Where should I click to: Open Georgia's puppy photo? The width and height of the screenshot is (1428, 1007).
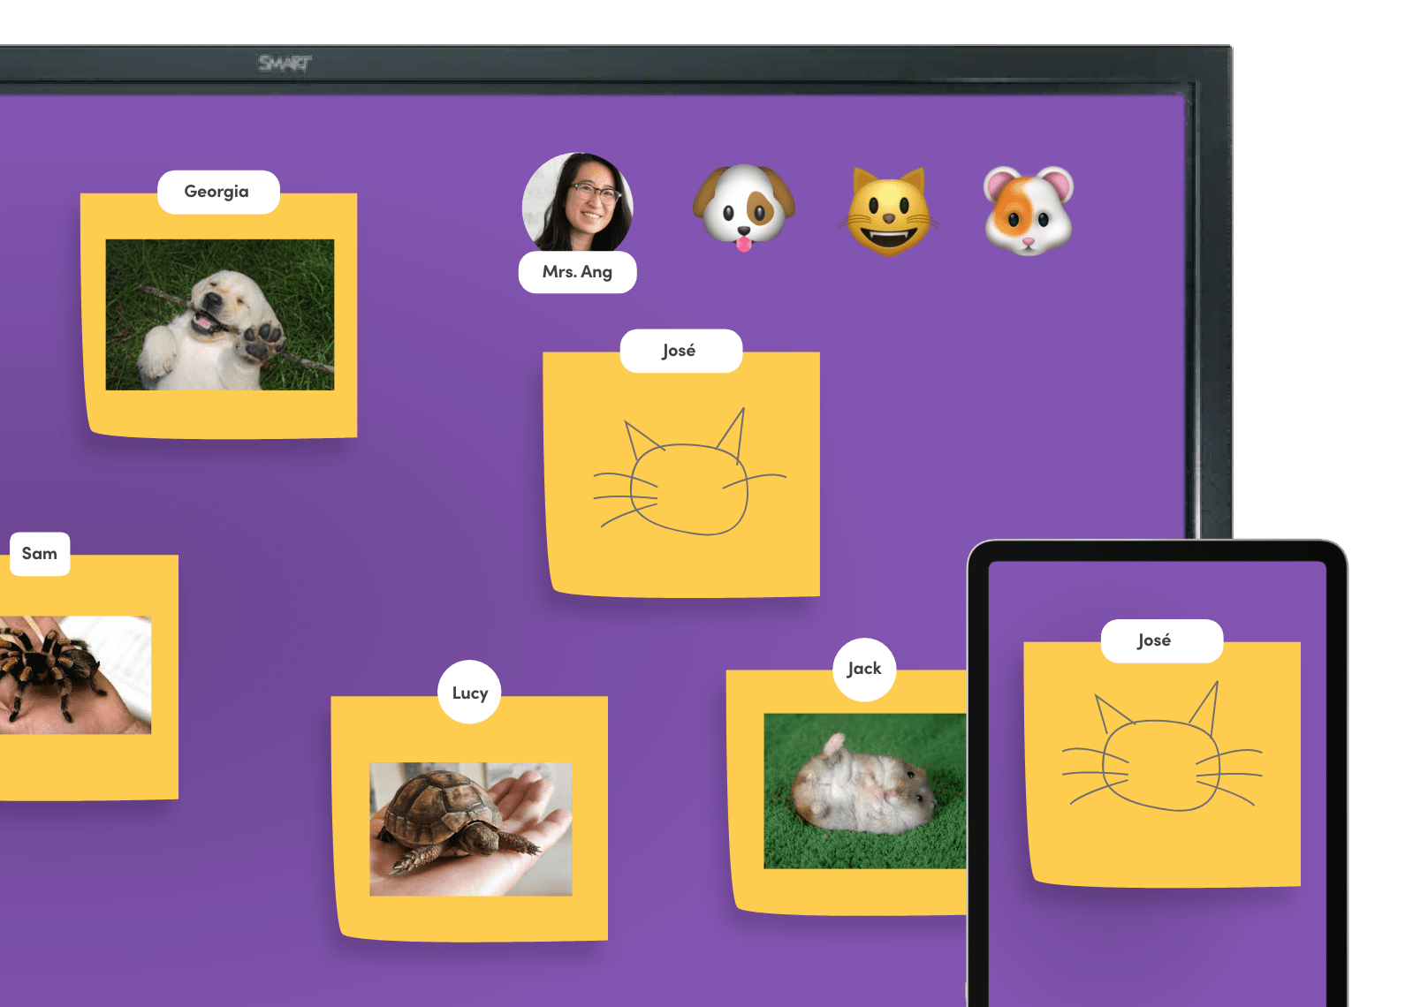pos(220,314)
